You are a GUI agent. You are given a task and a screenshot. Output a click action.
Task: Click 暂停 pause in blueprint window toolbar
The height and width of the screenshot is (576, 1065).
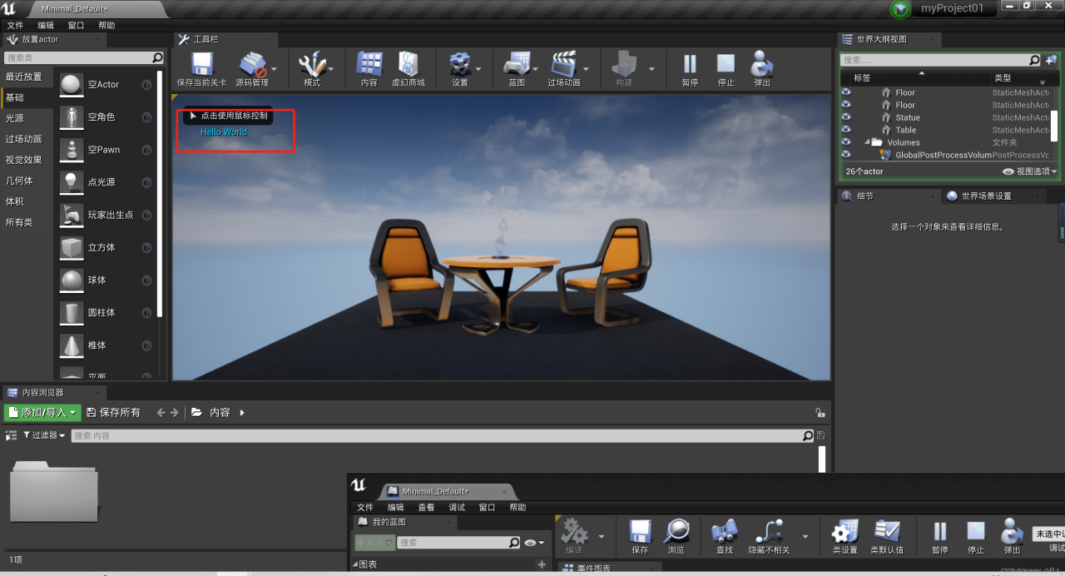click(x=940, y=531)
